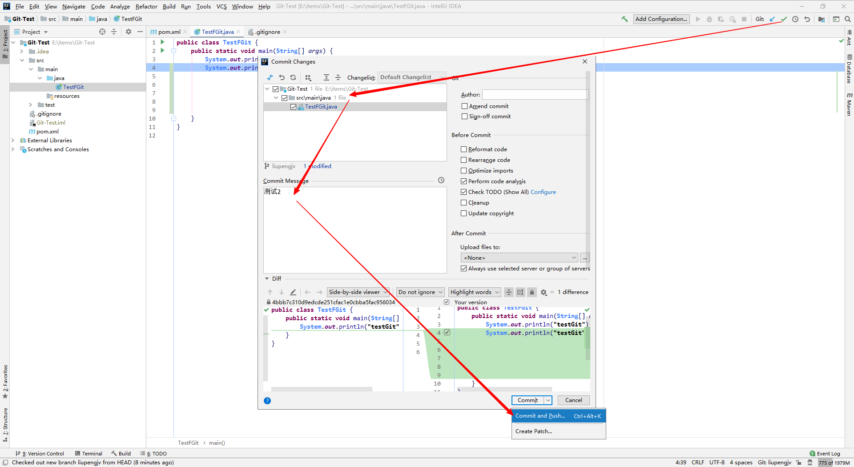Open Project panel settings gear
The image size is (854, 467).
[x=129, y=32]
